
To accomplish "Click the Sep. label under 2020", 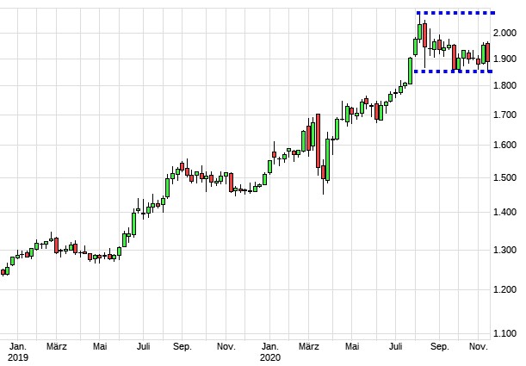I will coord(439,346).
